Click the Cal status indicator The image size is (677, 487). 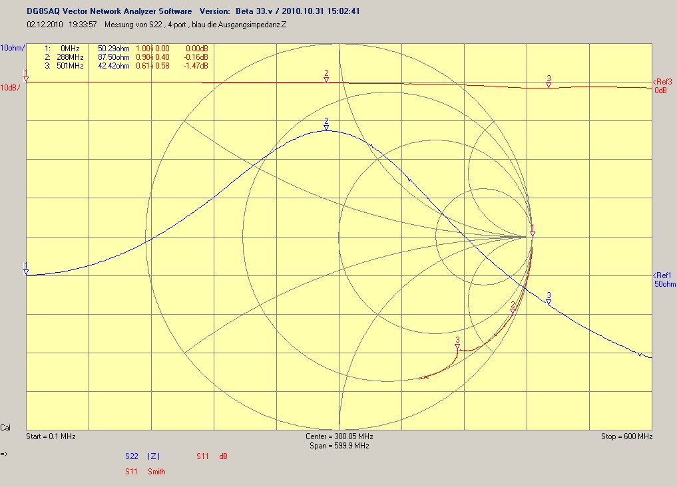click(5, 428)
